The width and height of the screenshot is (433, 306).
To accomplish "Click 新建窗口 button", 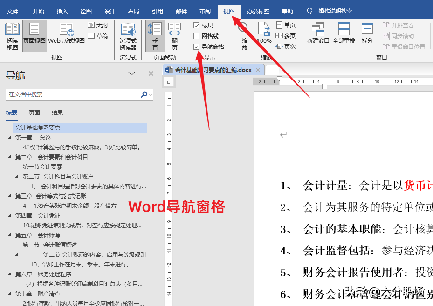I will [318, 33].
